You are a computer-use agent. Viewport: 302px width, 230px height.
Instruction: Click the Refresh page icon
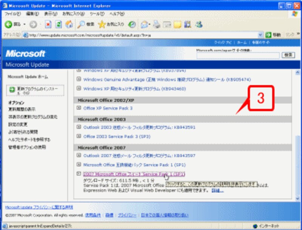59,25
